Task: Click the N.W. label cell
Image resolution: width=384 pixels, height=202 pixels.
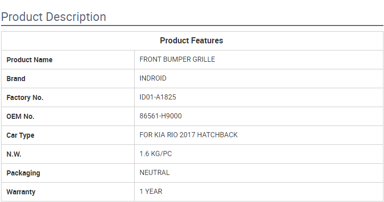Action: [68, 154]
